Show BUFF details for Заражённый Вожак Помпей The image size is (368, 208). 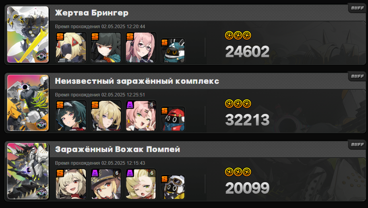tap(357, 144)
